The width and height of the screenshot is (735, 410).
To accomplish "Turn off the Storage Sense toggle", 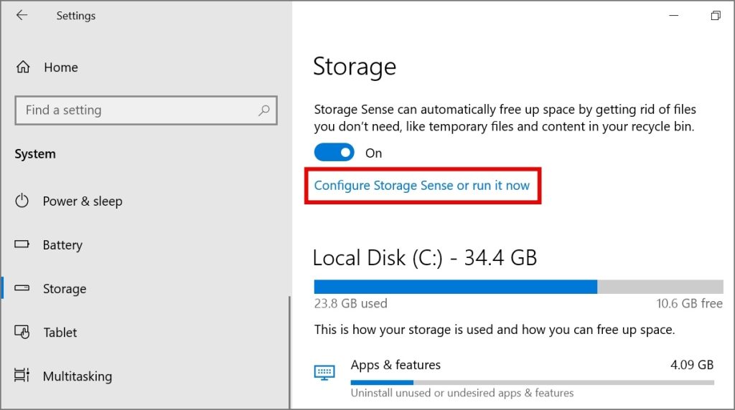I will 334,153.
